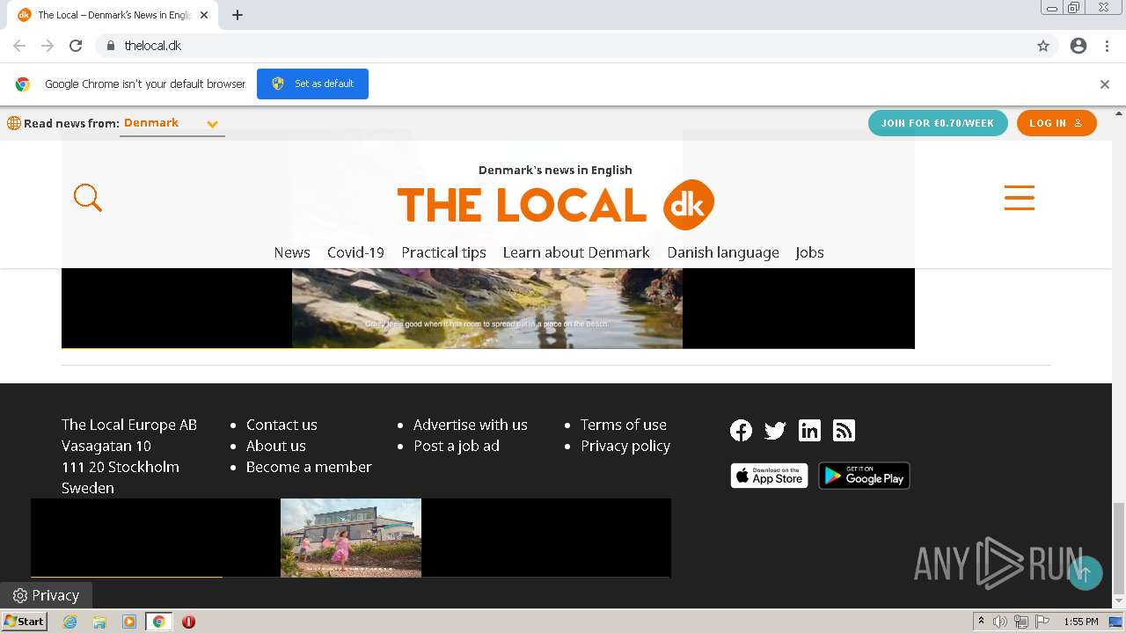The image size is (1126, 633).
Task: Click the footer video ad thumbnail
Action: click(351, 537)
